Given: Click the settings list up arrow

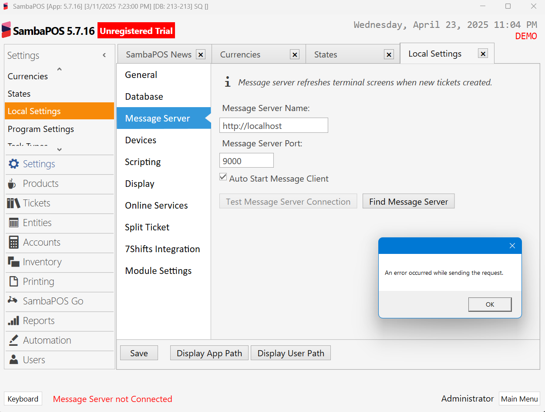Looking at the screenshot, I should [x=60, y=69].
